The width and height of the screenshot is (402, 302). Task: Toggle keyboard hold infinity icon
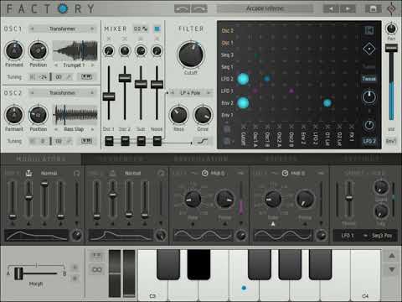click(97, 269)
